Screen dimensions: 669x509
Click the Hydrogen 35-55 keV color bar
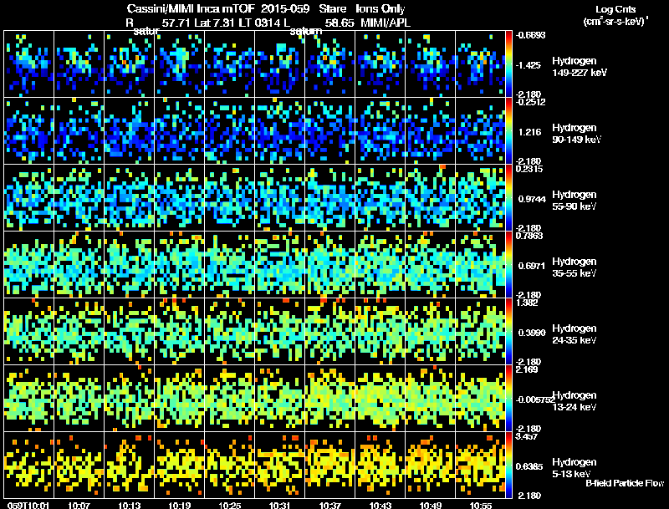(x=508, y=264)
